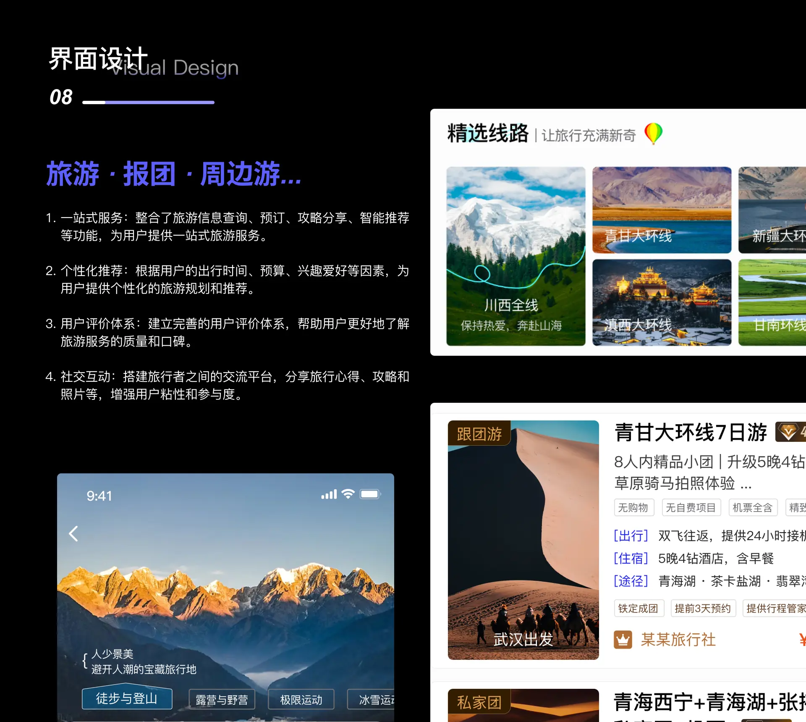Click the [途径] route stops line
This screenshot has height=722, width=806.
pos(709,581)
